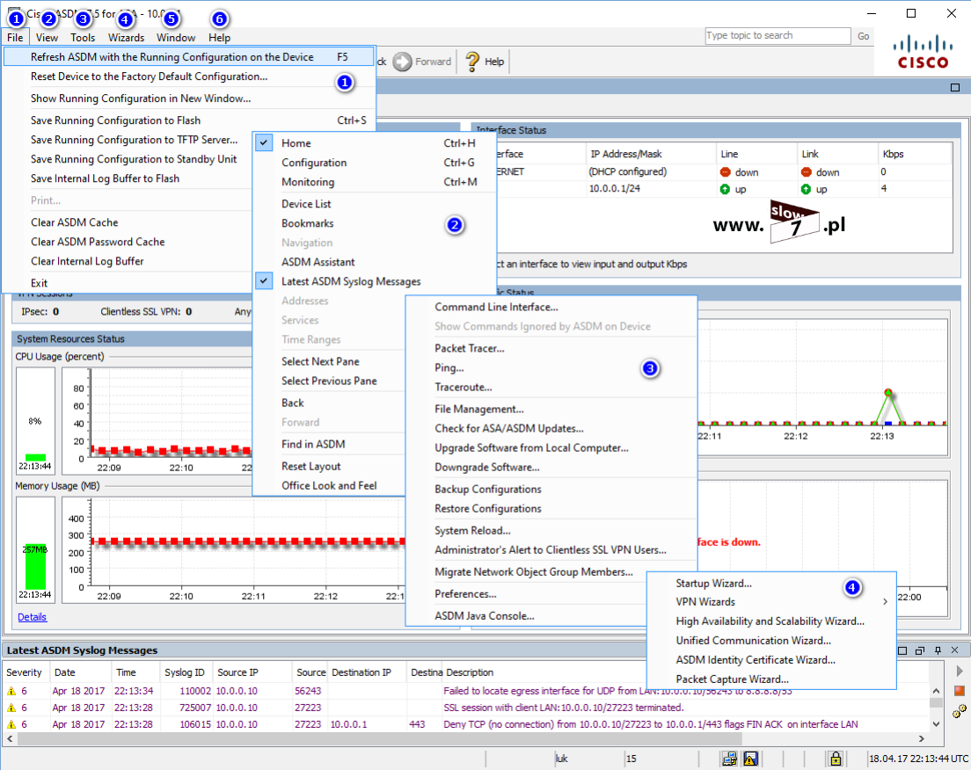This screenshot has width=971, height=770.
Task: Open the Window menu
Action: (x=176, y=37)
